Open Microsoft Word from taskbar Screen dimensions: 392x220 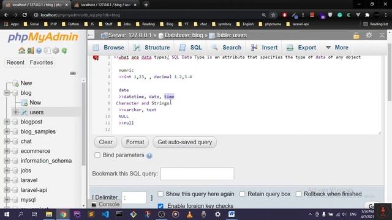click(x=232, y=214)
